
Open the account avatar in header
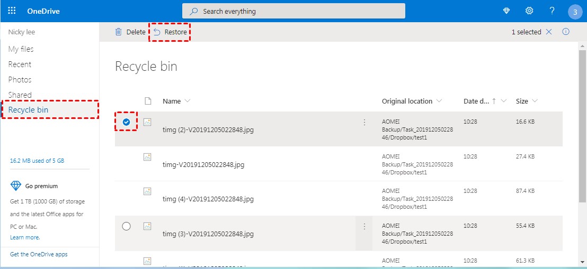point(575,12)
